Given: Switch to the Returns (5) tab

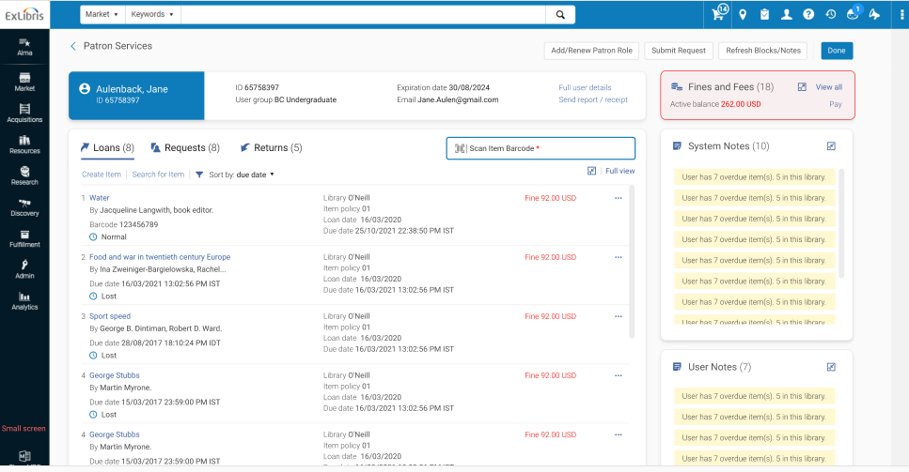Looking at the screenshot, I should (x=271, y=148).
